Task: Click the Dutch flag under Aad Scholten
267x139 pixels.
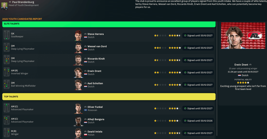Action: (85, 86)
